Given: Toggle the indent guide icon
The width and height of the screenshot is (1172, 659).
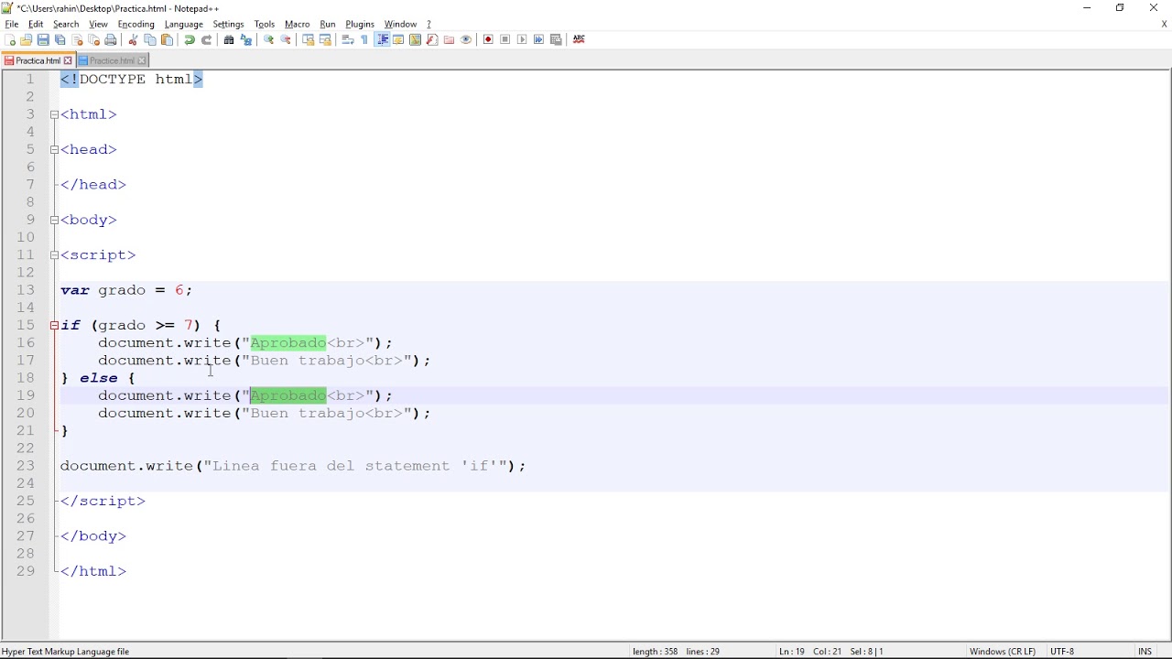Looking at the screenshot, I should 382,39.
